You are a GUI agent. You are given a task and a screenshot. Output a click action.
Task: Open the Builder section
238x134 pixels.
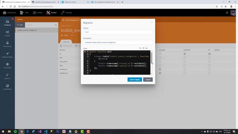click(52, 13)
